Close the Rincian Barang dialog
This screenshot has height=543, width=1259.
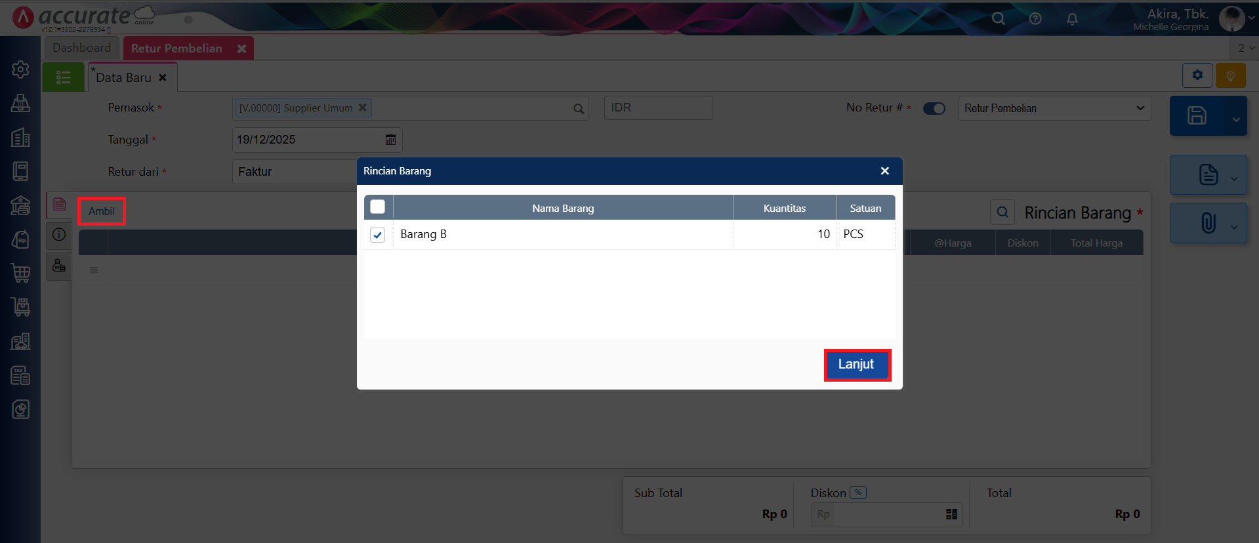pyautogui.click(x=884, y=171)
